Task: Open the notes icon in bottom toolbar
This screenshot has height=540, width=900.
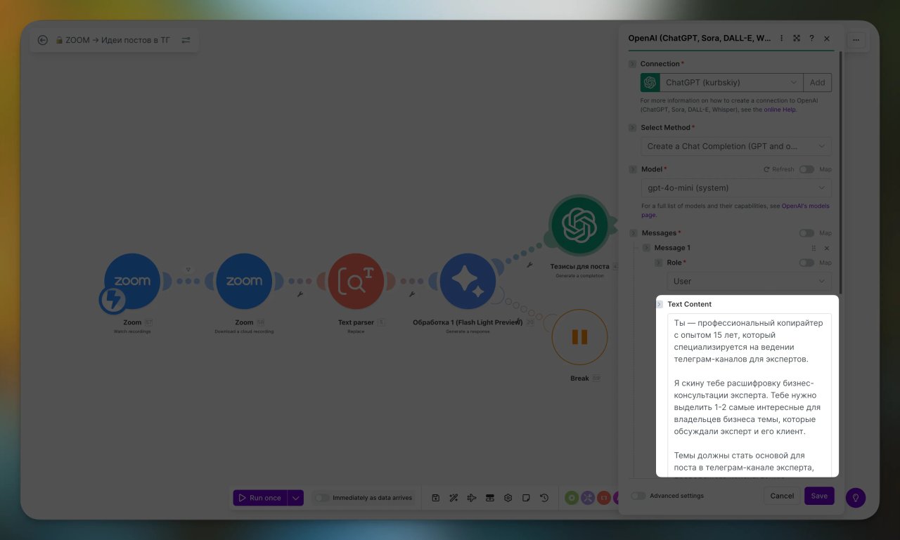Action: click(x=526, y=498)
